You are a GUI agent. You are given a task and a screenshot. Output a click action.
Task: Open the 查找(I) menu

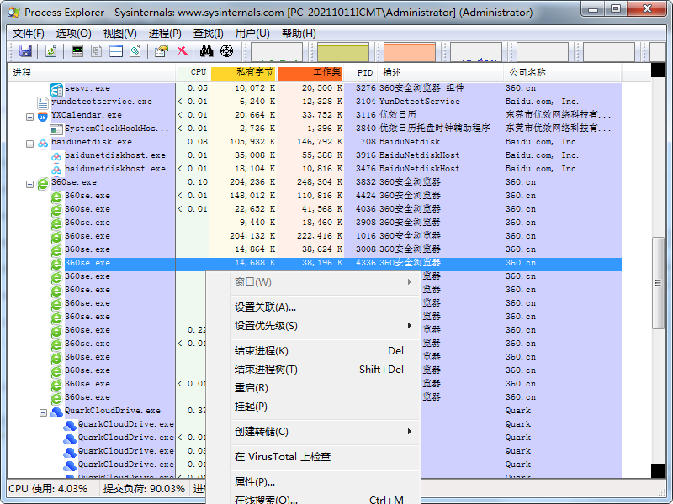pyautogui.click(x=208, y=34)
